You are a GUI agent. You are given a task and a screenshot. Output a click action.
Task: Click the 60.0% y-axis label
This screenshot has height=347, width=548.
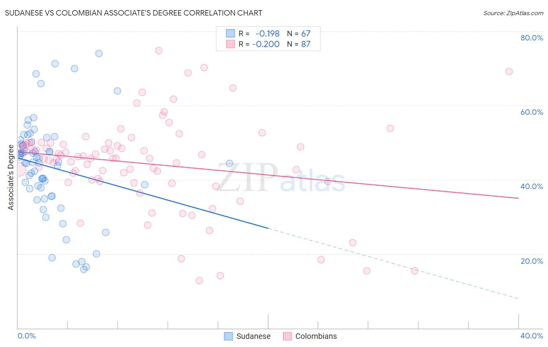[532, 112]
